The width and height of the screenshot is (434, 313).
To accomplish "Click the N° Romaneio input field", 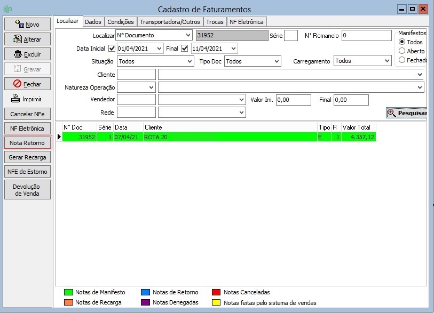I will (x=366, y=36).
